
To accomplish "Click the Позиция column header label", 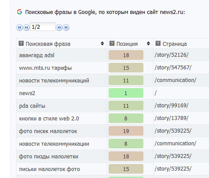I will click(x=127, y=44).
